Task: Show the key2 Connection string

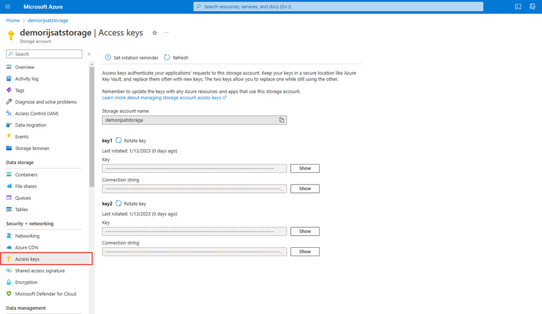Action: 305,252
